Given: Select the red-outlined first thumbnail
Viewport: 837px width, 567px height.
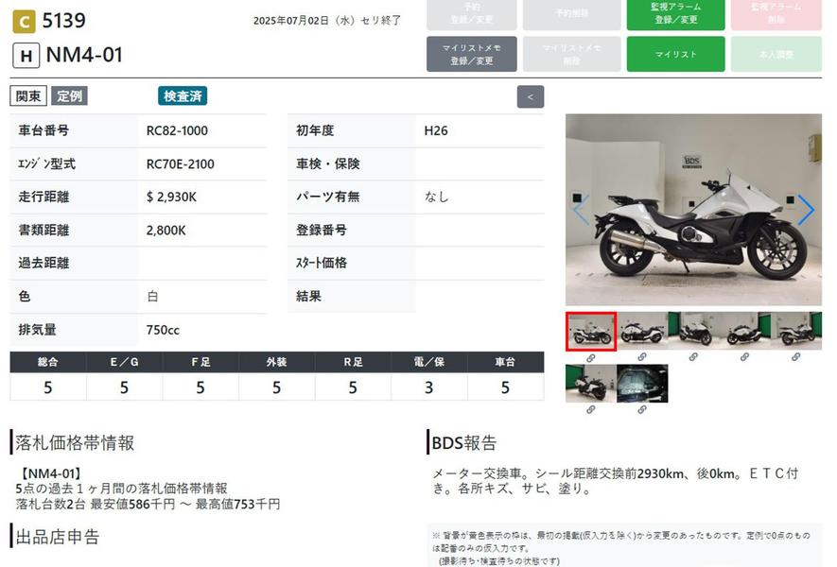Looking at the screenshot, I should pos(590,331).
